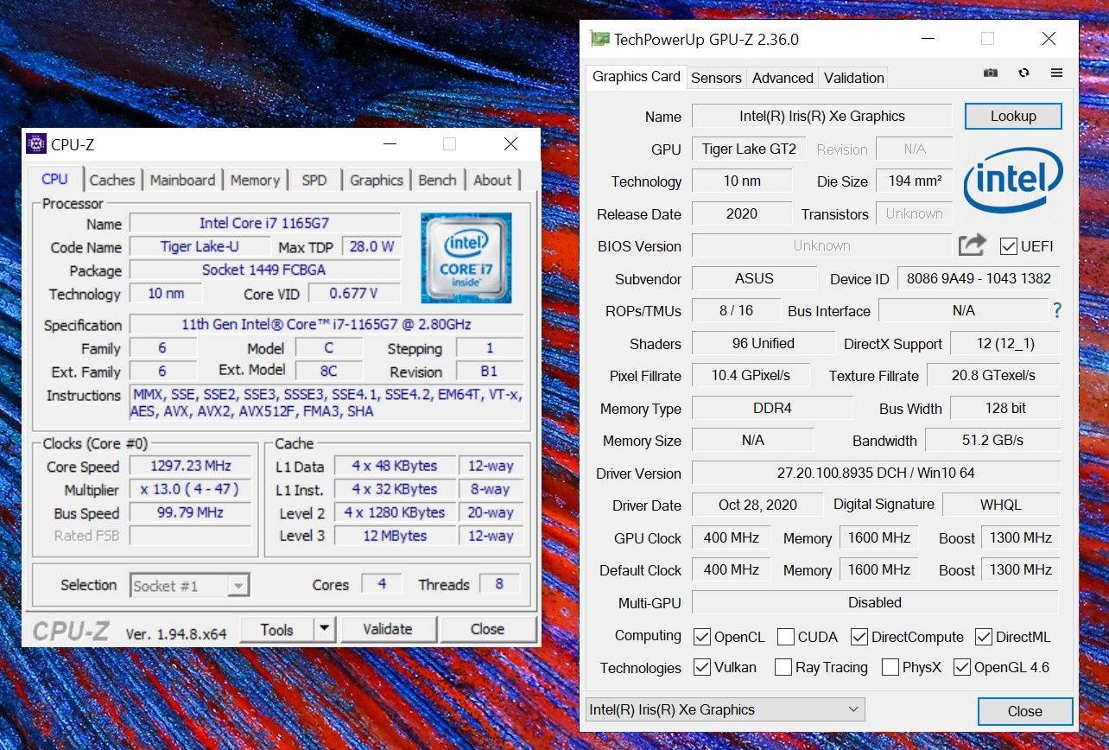Switch to the Sensors tab in GPU-Z
1109x750 pixels.
coord(716,78)
